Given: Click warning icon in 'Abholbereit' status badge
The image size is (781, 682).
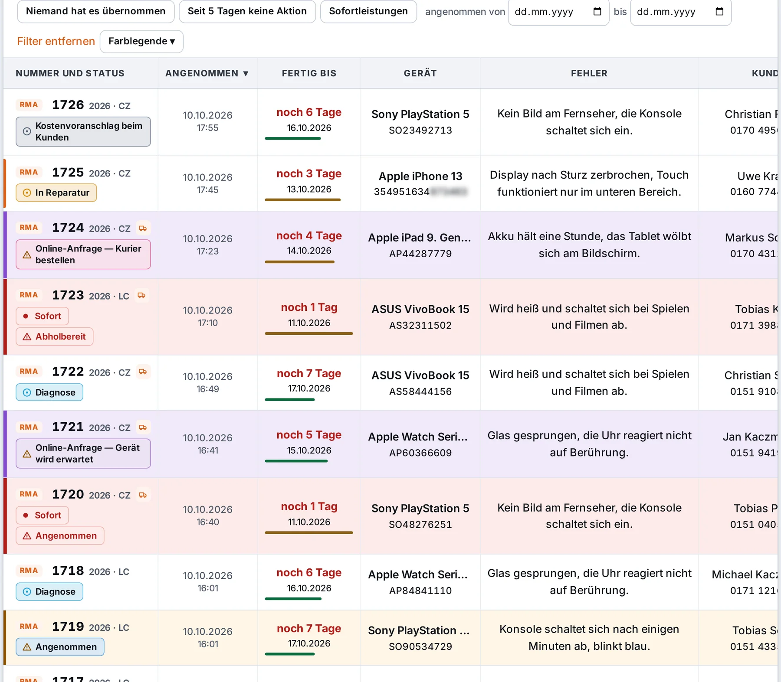Looking at the screenshot, I should click(x=27, y=337).
